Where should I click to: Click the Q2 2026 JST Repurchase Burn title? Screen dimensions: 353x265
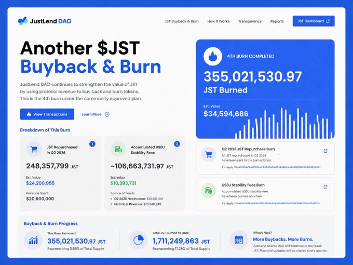[248, 149]
